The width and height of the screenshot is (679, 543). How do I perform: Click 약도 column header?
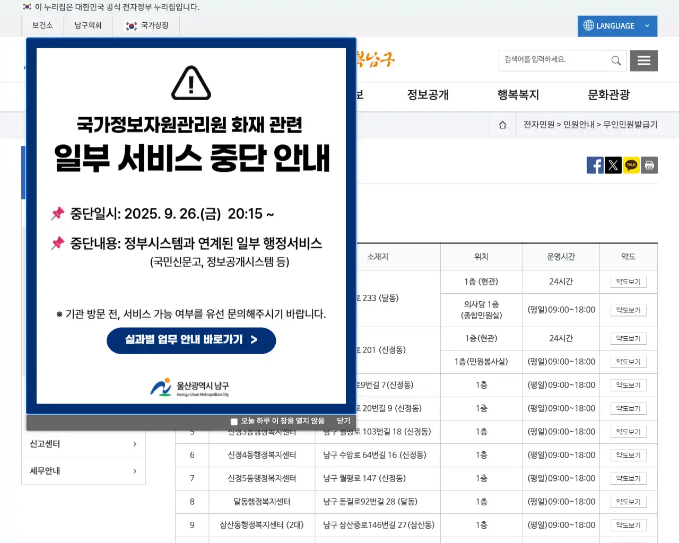pos(628,257)
